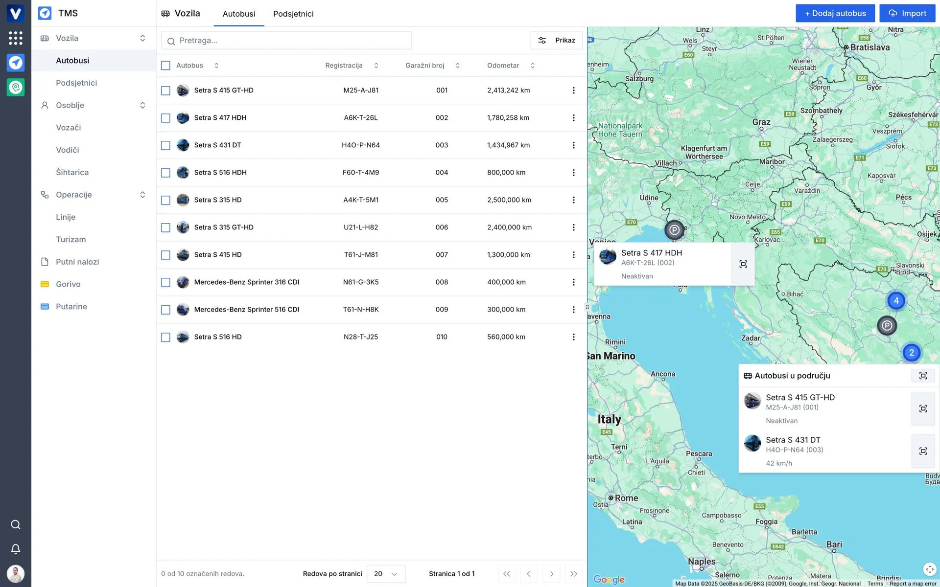This screenshot has width=940, height=587.
Task: Check the Setra S 431 DT row
Action: point(165,145)
